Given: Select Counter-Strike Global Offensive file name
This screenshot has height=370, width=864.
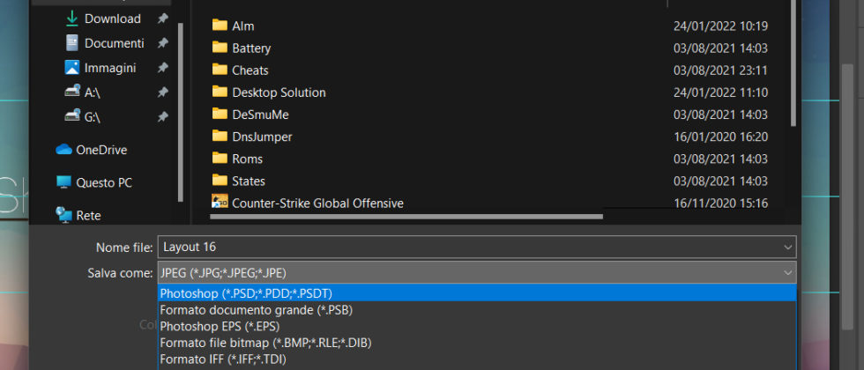Looking at the screenshot, I should (x=318, y=203).
